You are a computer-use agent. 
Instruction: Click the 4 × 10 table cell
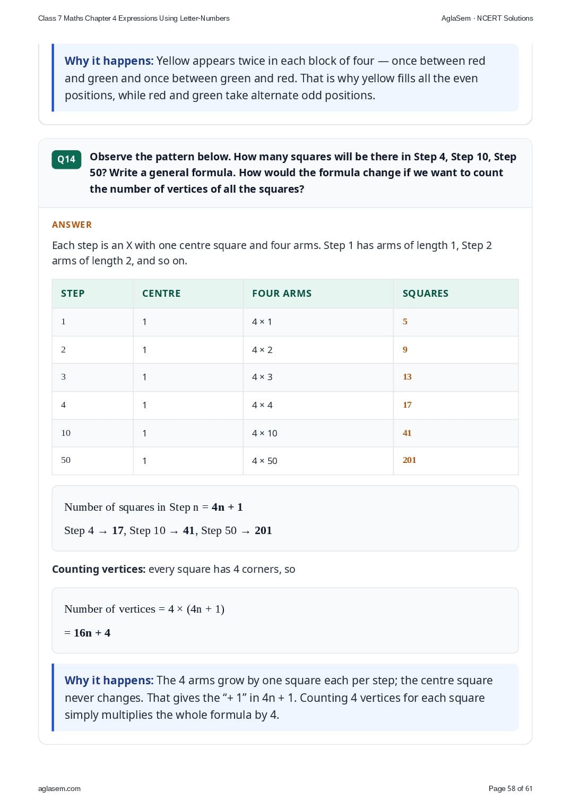(265, 433)
